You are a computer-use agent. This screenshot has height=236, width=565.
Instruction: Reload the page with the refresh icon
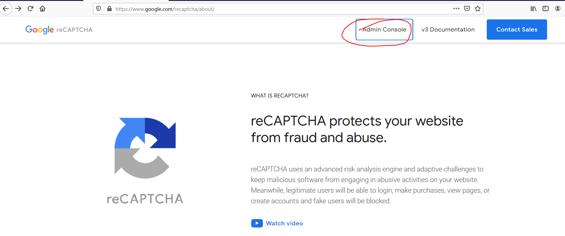(30, 8)
